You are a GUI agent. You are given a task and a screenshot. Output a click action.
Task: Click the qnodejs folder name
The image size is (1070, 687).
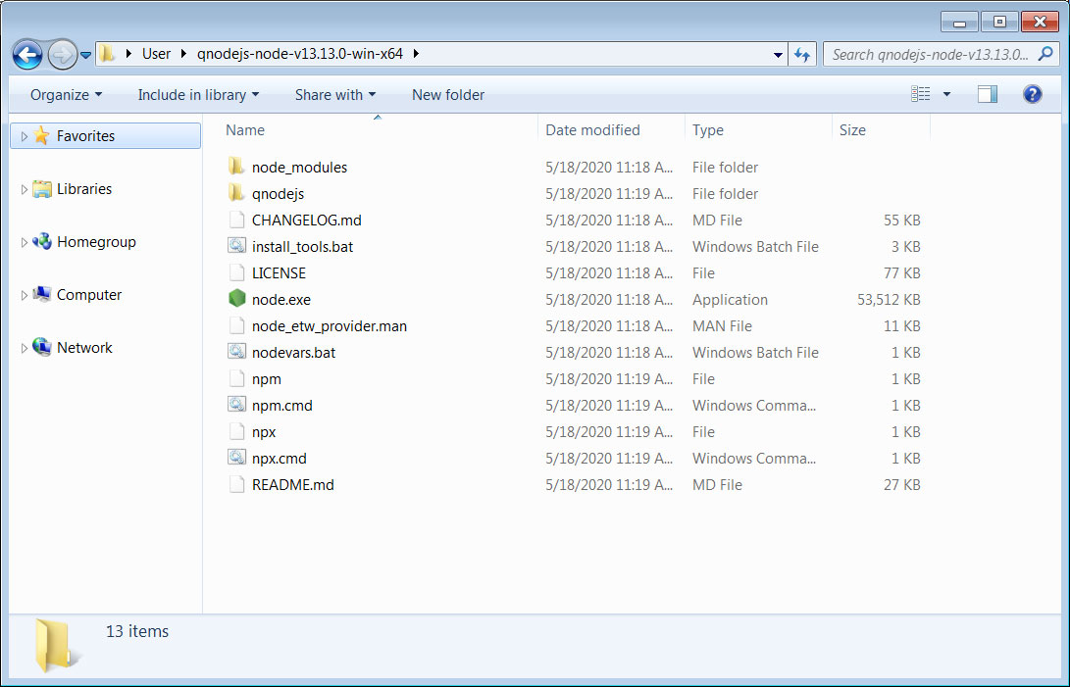click(278, 194)
